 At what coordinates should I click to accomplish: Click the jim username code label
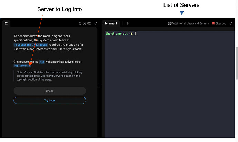pyautogui.click(x=42, y=62)
